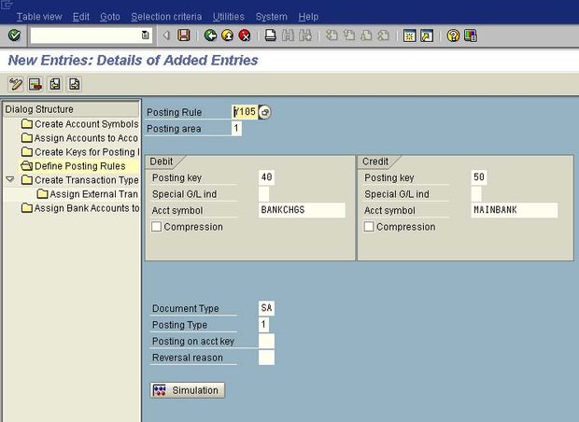Collapse the command field arrow

[x=166, y=35]
